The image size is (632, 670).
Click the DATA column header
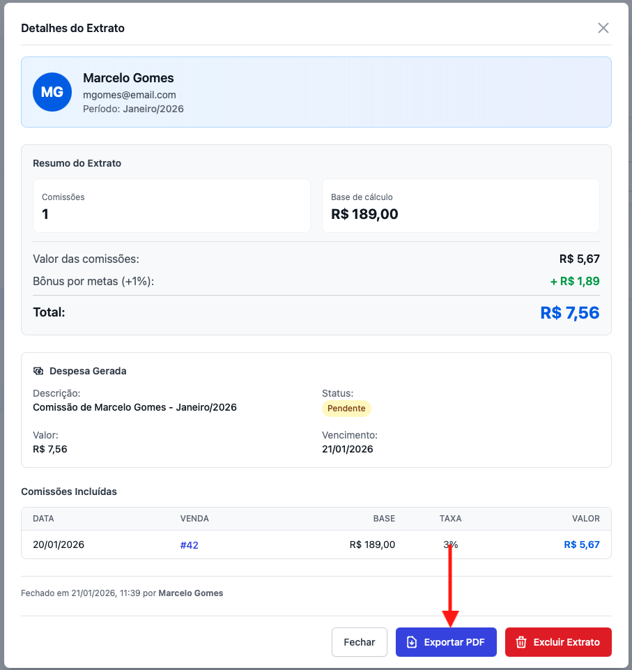pyautogui.click(x=43, y=519)
